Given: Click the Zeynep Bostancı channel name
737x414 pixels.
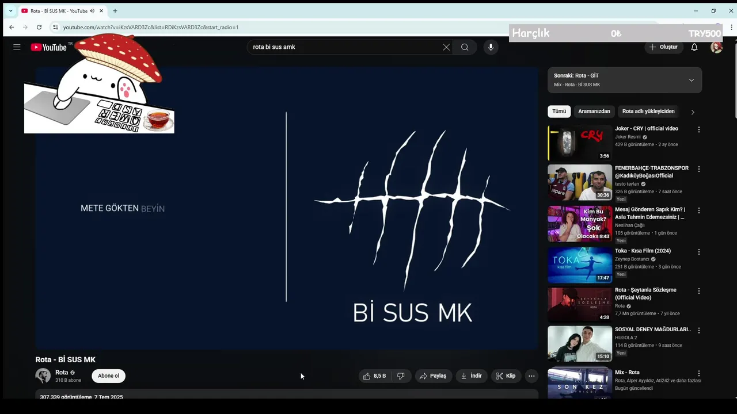Looking at the screenshot, I should 632,259.
